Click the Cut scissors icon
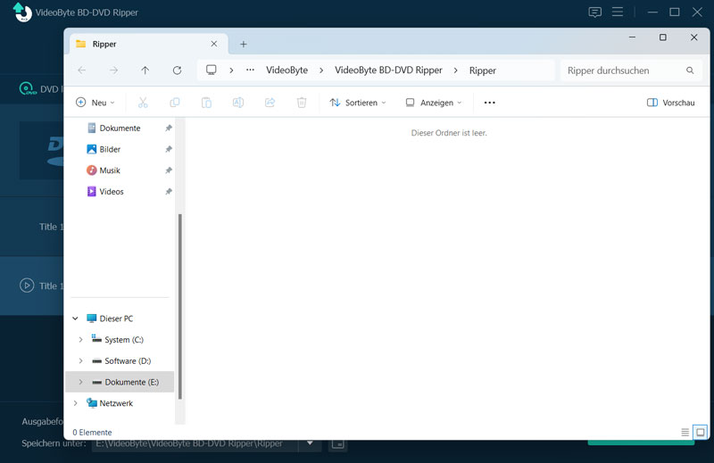Viewport: 714px width, 463px height. point(143,103)
